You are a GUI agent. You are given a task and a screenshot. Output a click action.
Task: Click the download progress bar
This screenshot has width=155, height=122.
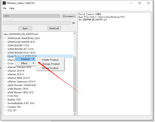coord(37,23)
